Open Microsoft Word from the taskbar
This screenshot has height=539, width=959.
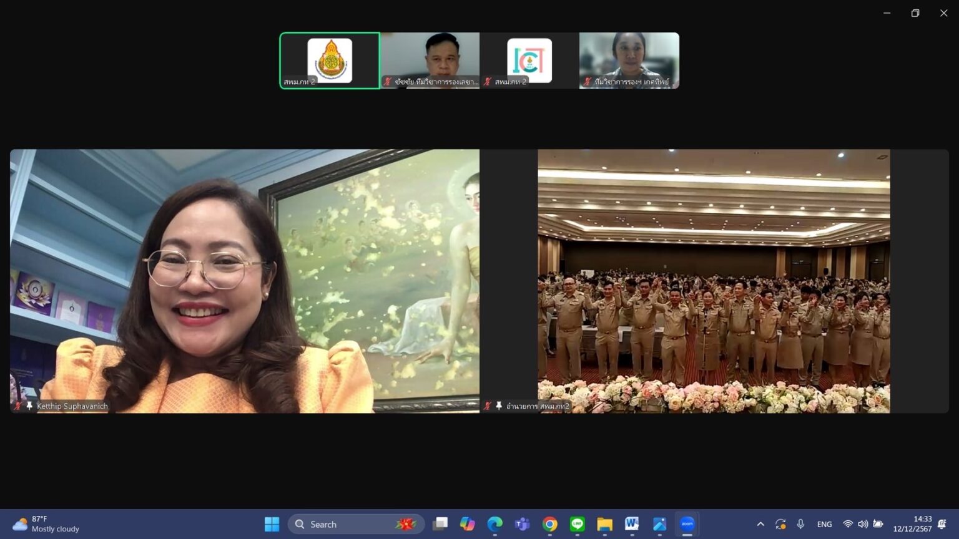click(632, 524)
